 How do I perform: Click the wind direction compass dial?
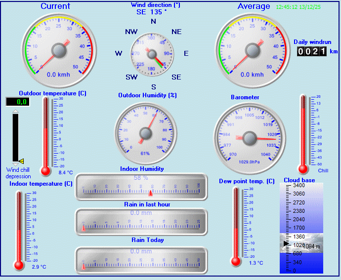pos(153,54)
